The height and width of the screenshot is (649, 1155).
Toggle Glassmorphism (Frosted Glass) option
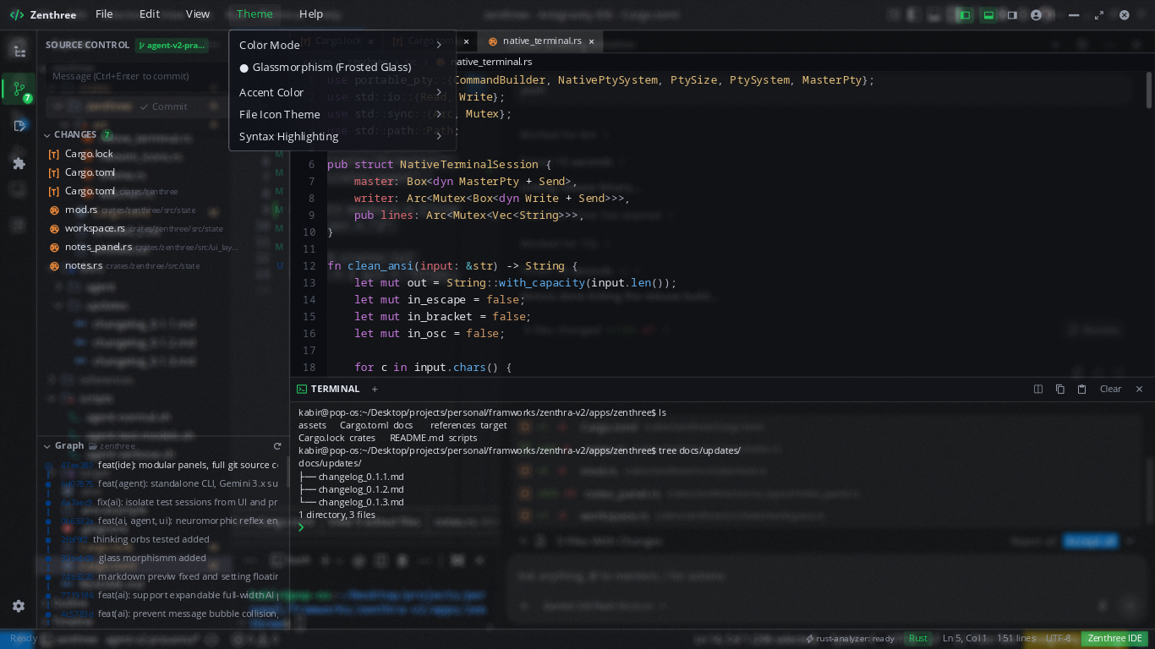pos(342,67)
